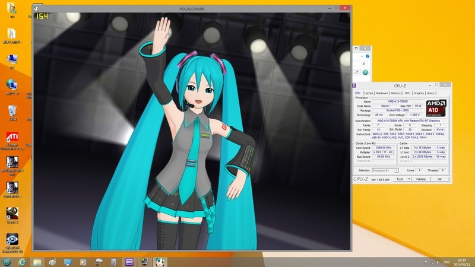475x267 pixels.
Task: Switch to the CPU-Z taskbar button
Action: click(129, 262)
